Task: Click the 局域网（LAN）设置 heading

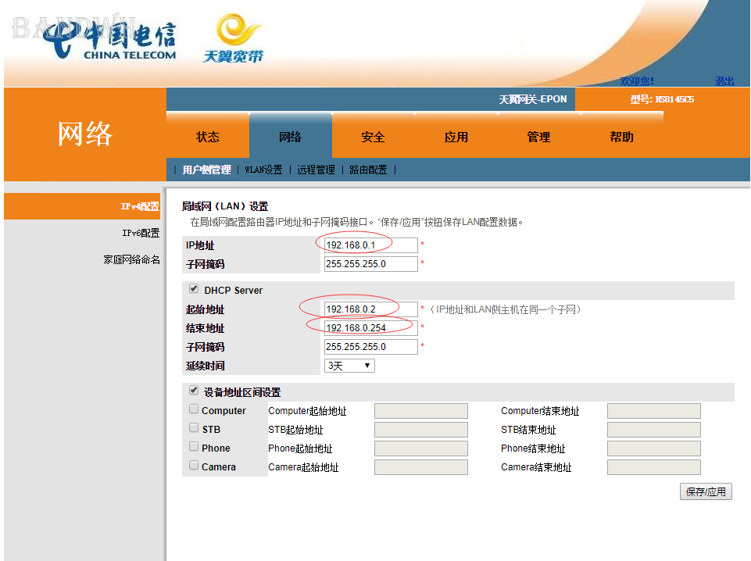Action: tap(225, 206)
